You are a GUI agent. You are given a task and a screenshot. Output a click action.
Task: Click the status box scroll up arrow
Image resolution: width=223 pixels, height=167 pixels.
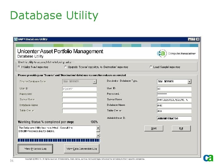(98, 128)
